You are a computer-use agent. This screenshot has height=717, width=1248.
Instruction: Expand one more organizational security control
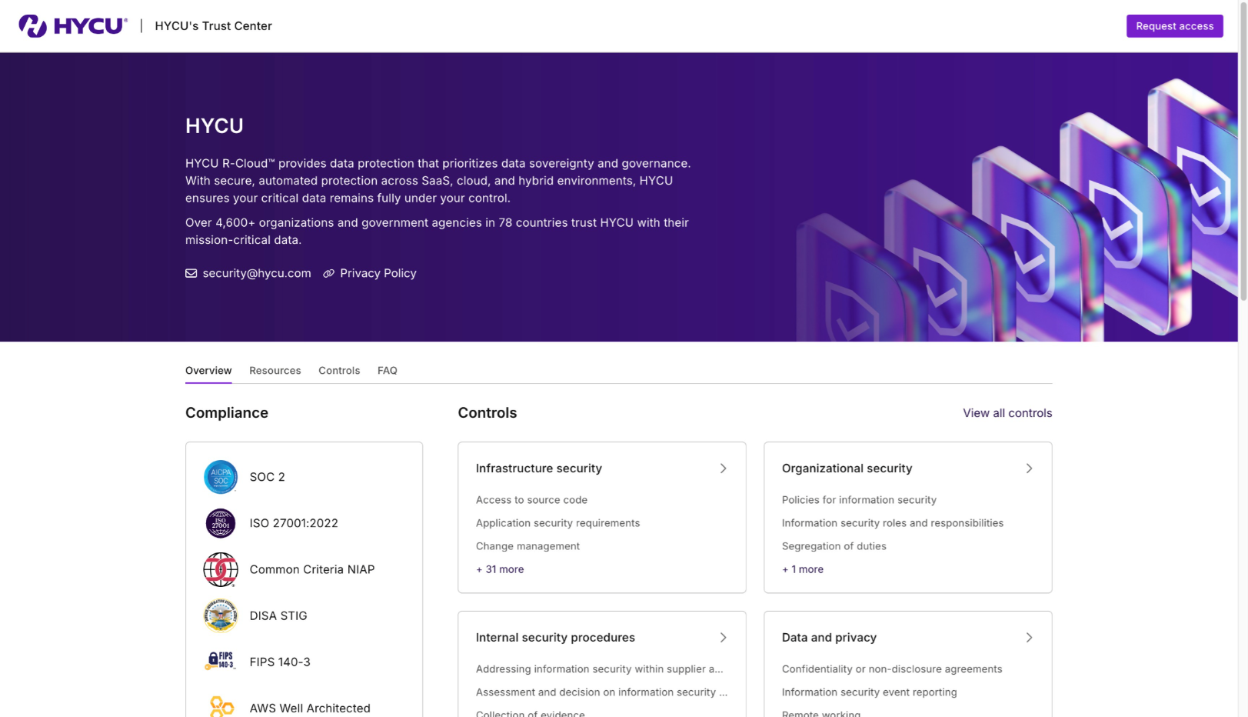click(802, 569)
